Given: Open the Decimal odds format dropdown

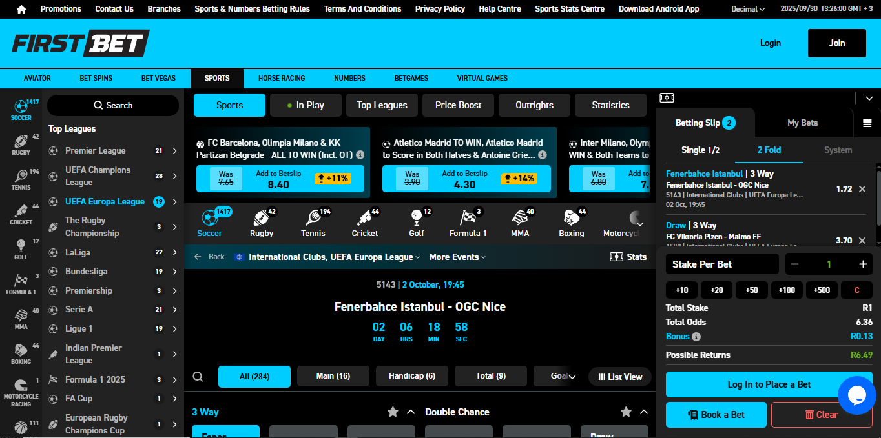Looking at the screenshot, I should [x=747, y=9].
